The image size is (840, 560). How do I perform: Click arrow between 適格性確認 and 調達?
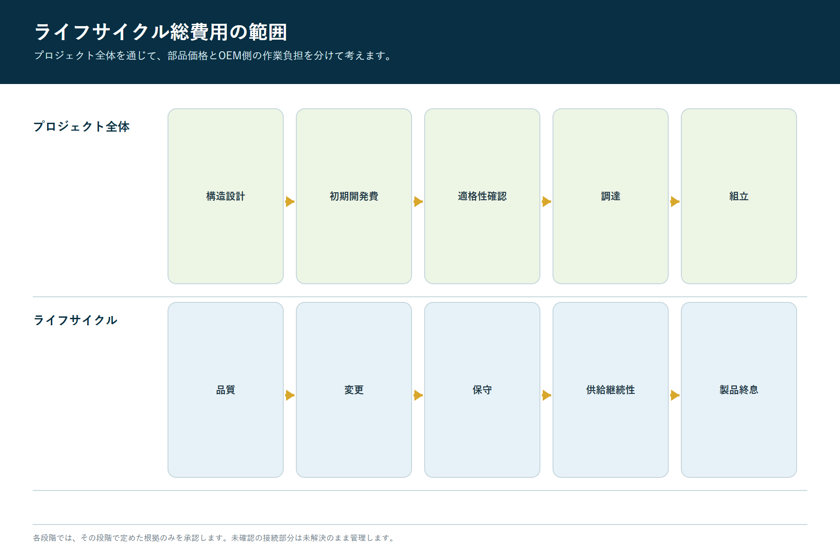[x=546, y=202]
